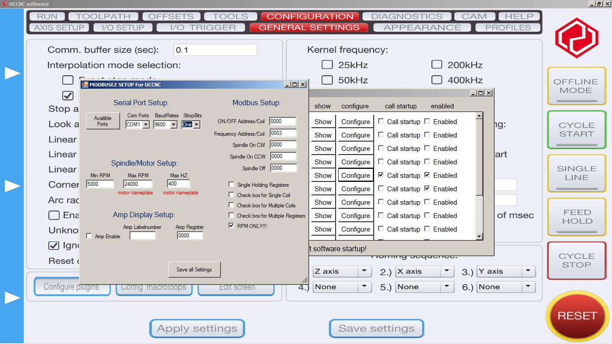The width and height of the screenshot is (612, 344).
Task: Switch to the TOOLS tab
Action: tap(230, 17)
